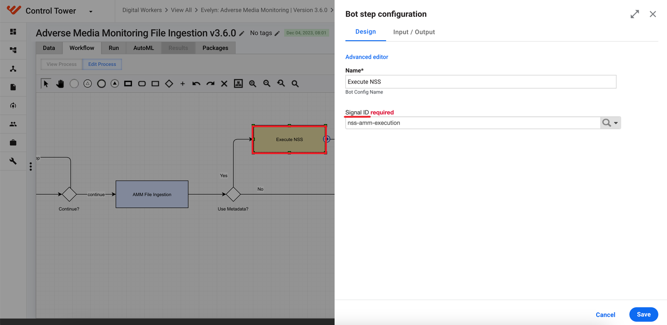
Task: Open the Run tab
Action: [114, 48]
